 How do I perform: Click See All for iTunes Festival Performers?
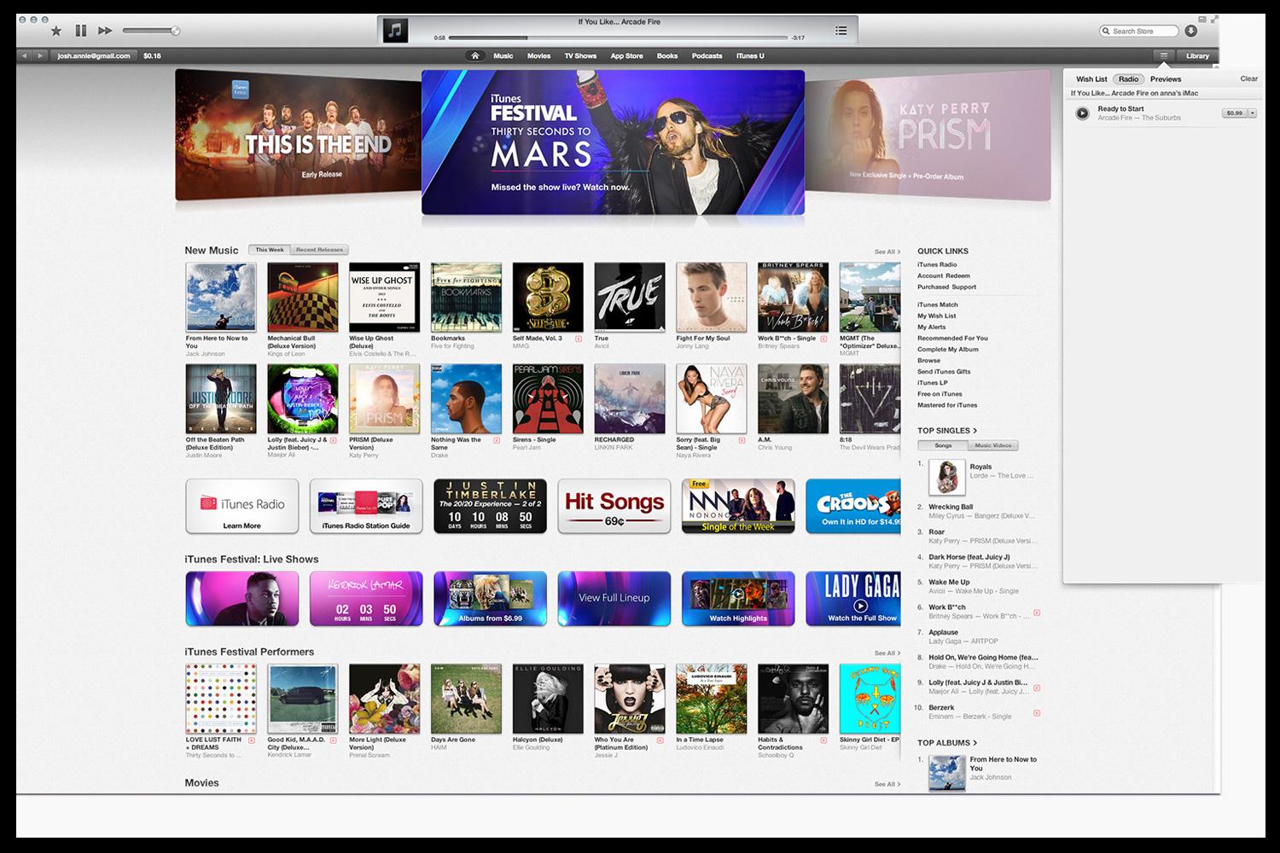(887, 653)
